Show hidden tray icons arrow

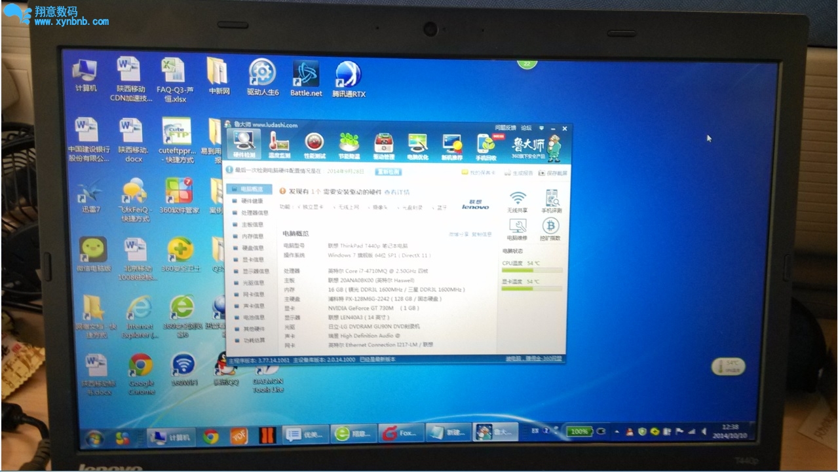click(617, 432)
